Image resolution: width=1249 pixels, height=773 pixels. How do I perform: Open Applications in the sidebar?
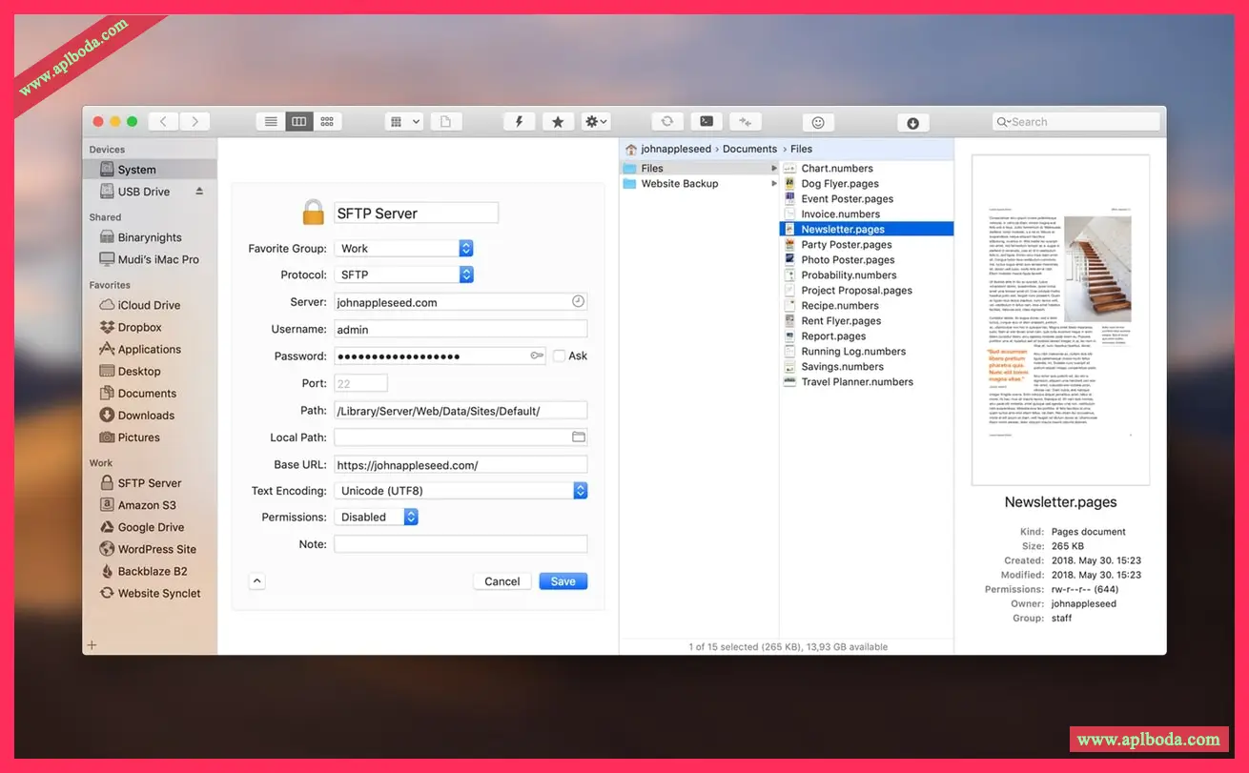point(150,349)
